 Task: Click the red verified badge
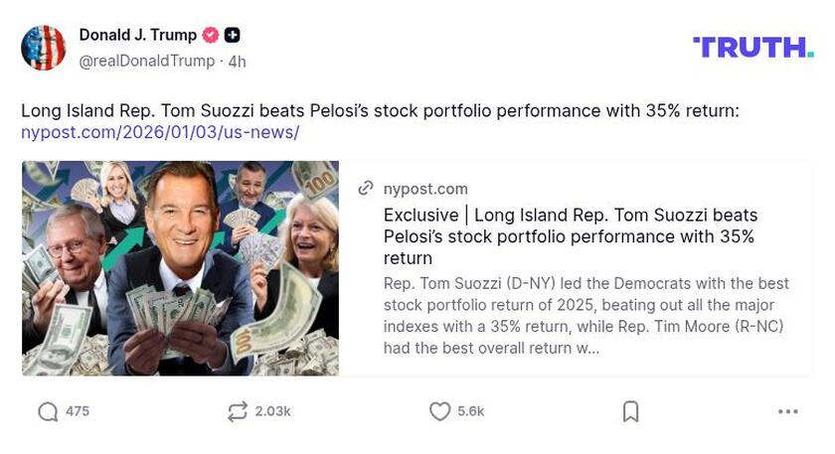[x=211, y=35]
